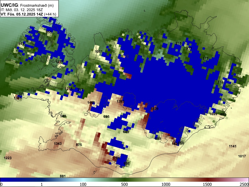Select the map value 569
Viewport: 249px width, 187px height.
(63, 116)
